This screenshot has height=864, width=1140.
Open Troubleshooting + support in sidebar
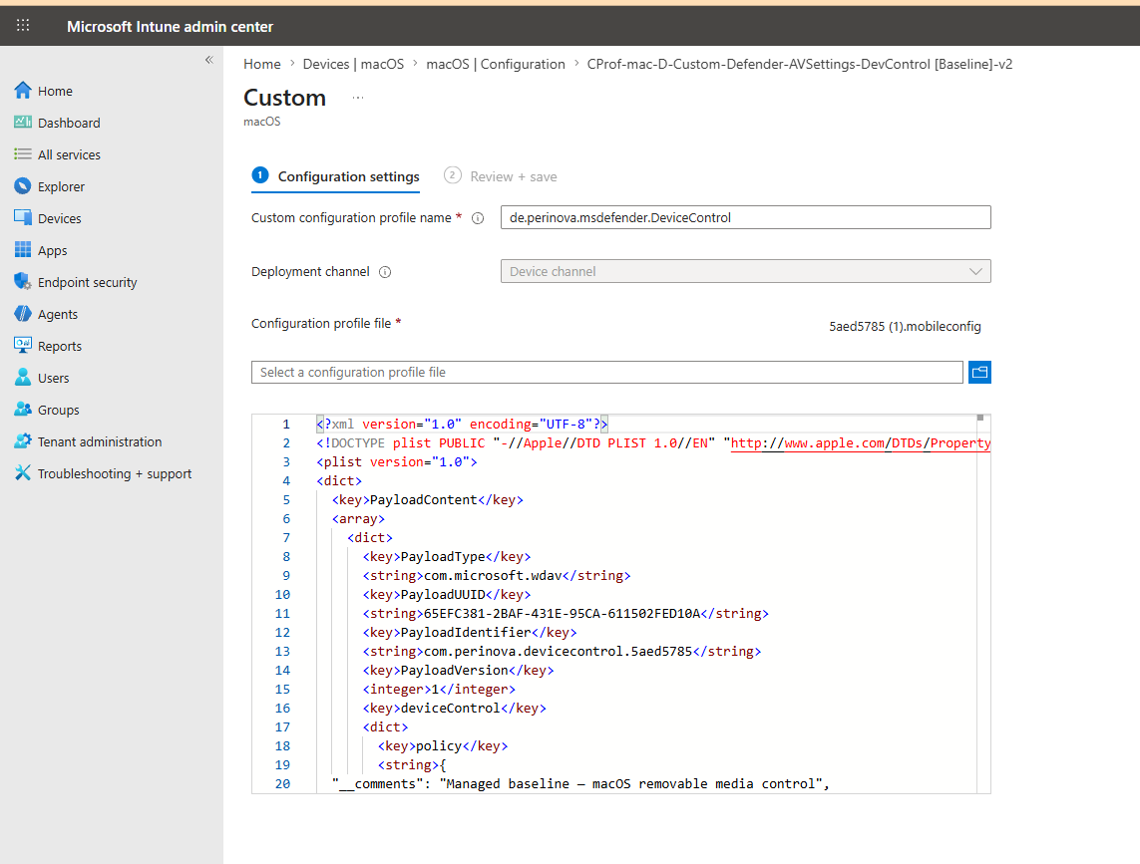(x=115, y=473)
